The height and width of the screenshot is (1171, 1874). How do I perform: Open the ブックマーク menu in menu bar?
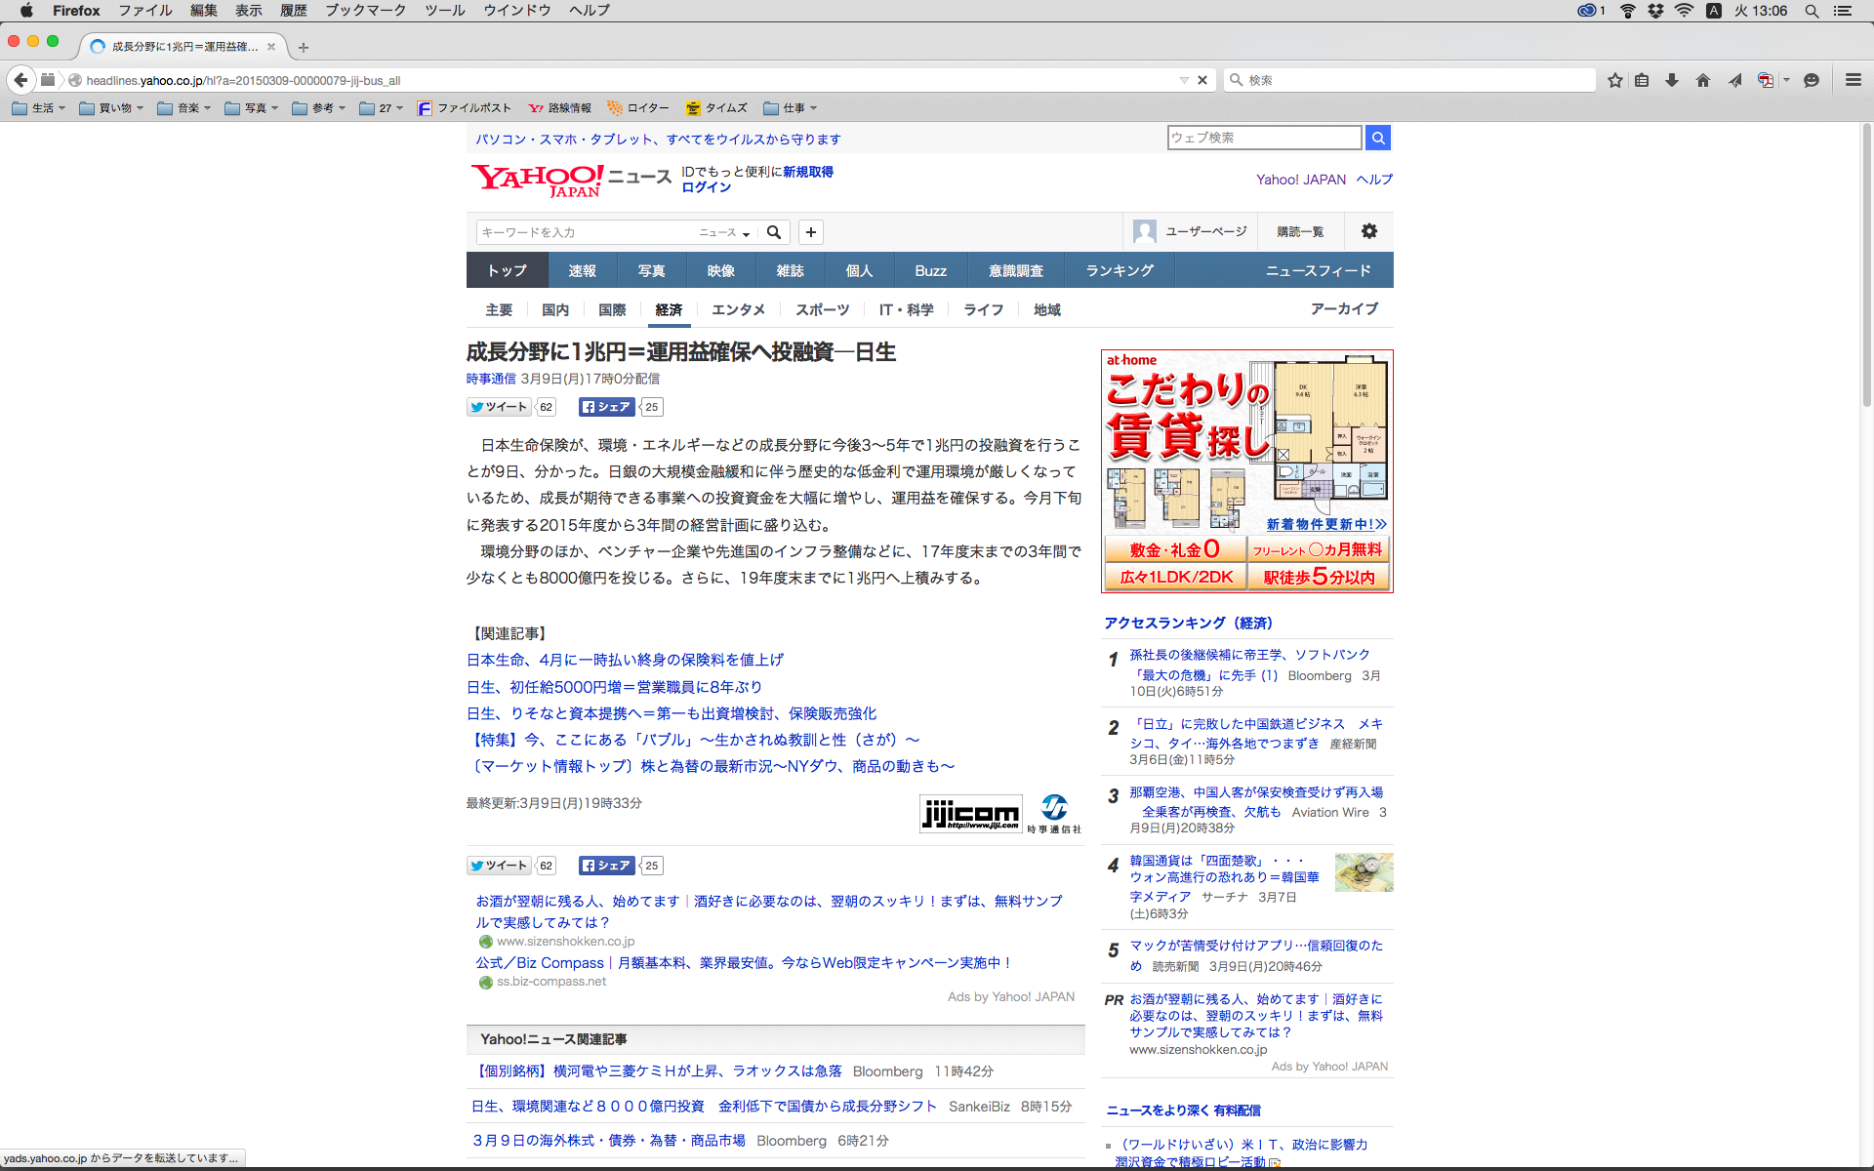coord(365,11)
